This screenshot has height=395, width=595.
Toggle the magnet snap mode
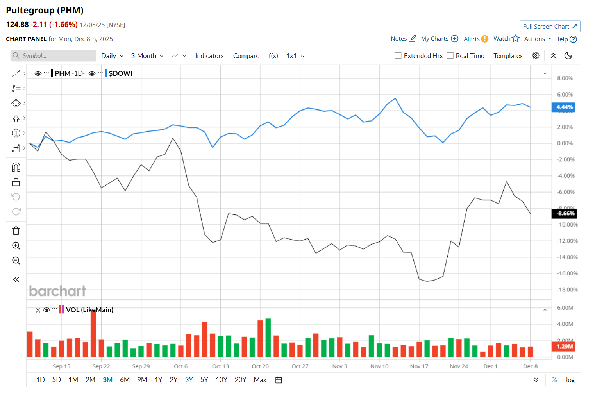[x=16, y=167]
